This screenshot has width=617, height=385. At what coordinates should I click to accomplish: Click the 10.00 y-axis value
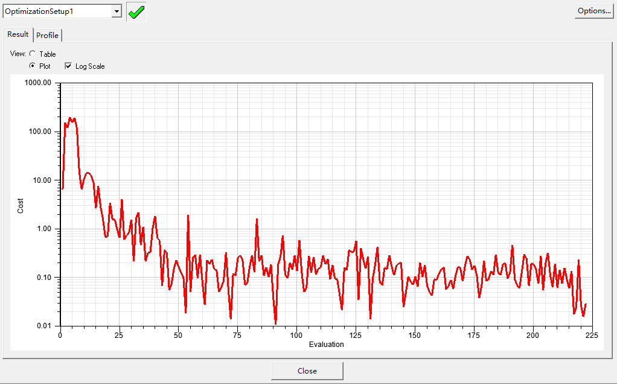tap(42, 180)
